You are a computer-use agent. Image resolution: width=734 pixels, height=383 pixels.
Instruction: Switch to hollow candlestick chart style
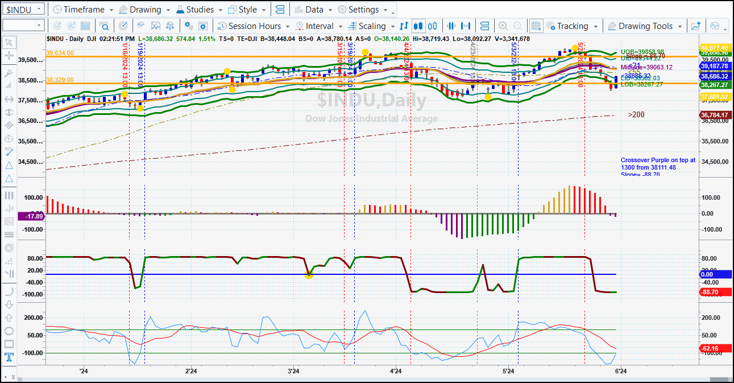pyautogui.click(x=433, y=26)
